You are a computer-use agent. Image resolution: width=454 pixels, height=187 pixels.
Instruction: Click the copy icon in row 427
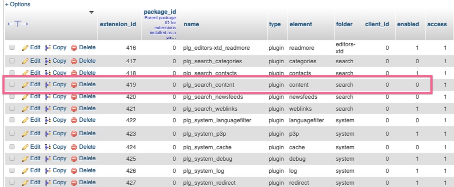pos(47,183)
